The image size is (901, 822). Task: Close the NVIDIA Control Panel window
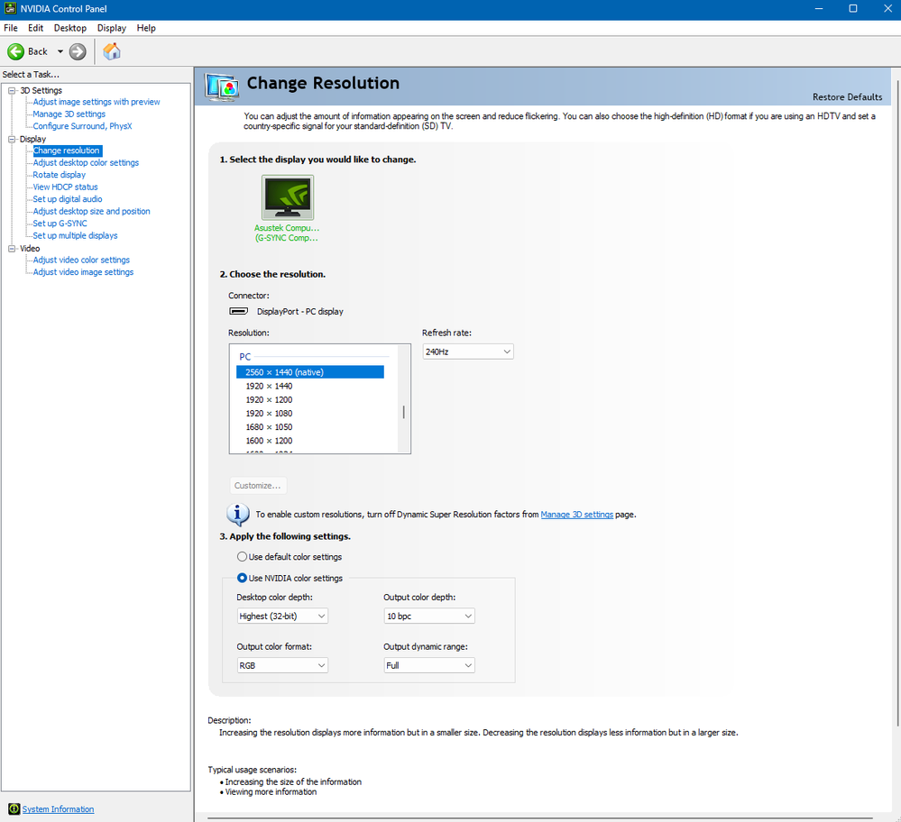click(887, 9)
